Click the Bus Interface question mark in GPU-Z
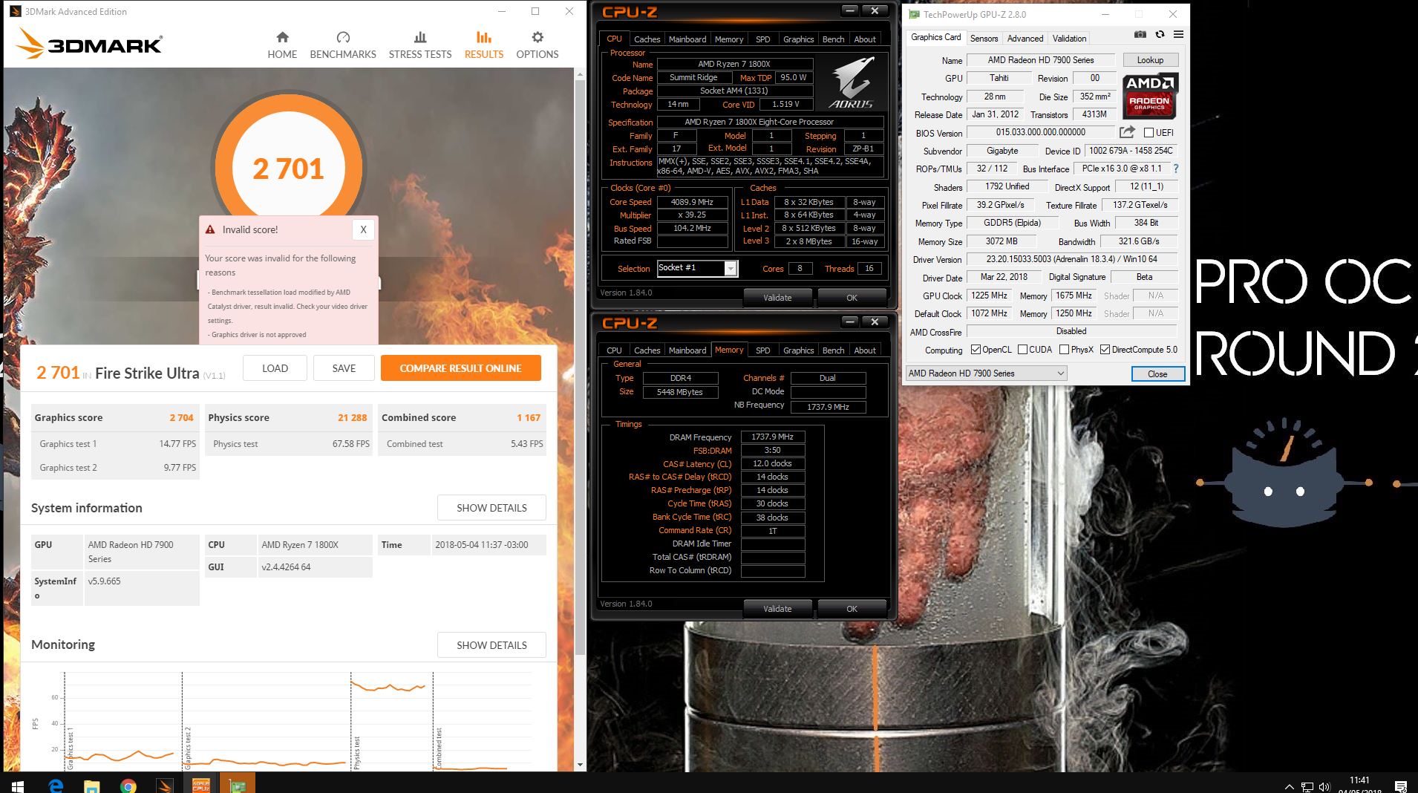This screenshot has width=1418, height=793. (x=1176, y=169)
